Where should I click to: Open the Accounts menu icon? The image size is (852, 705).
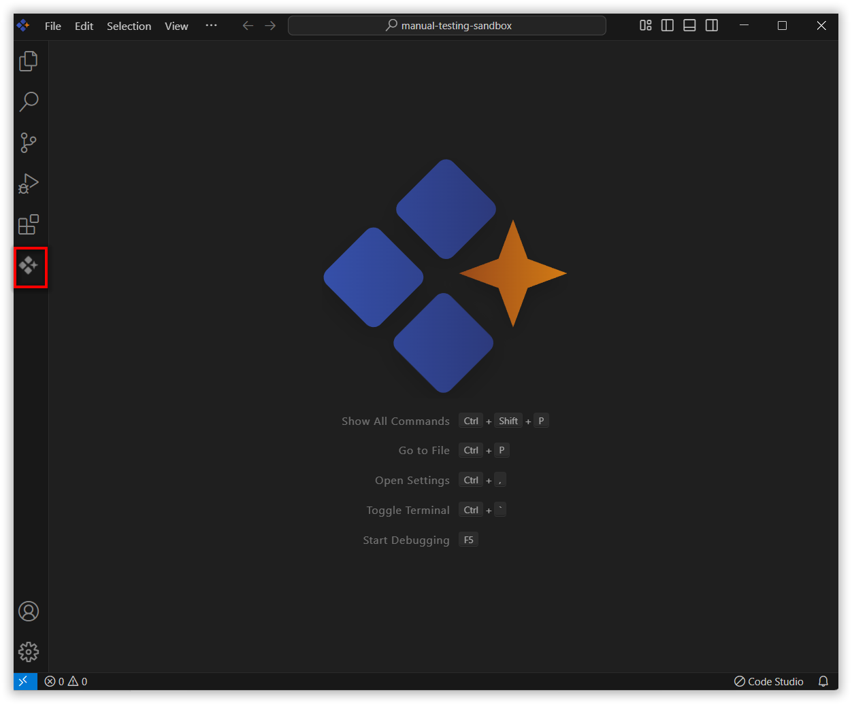[x=29, y=611]
